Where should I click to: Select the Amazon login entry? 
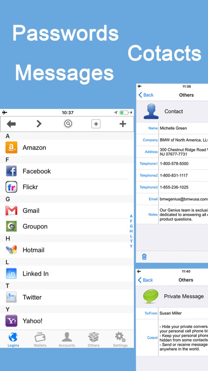(x=67, y=147)
